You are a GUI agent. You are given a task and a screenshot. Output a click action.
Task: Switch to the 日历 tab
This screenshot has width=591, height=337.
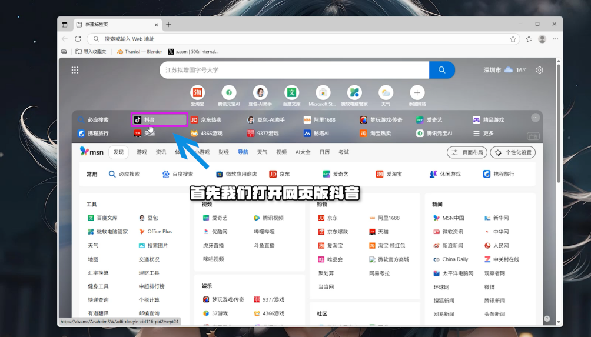[324, 152]
